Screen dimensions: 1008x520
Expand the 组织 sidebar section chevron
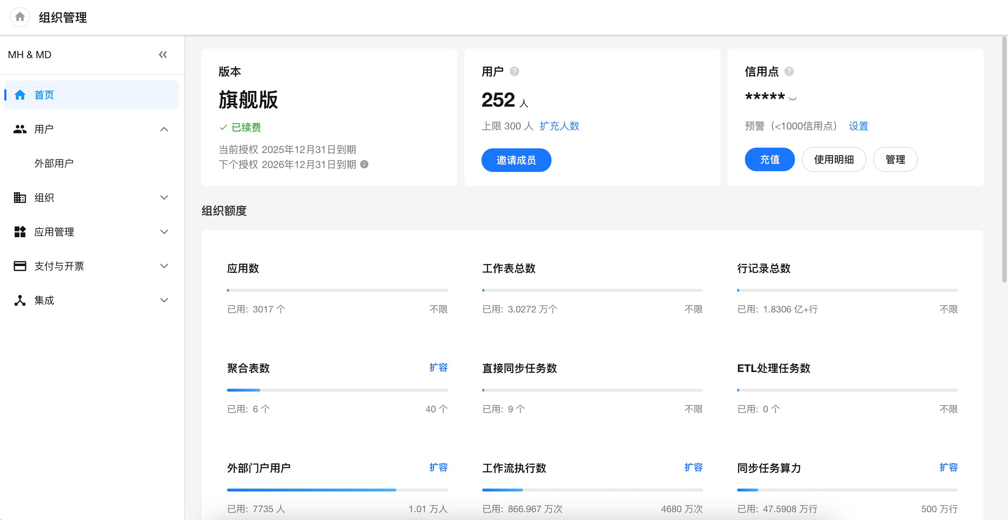pos(164,198)
